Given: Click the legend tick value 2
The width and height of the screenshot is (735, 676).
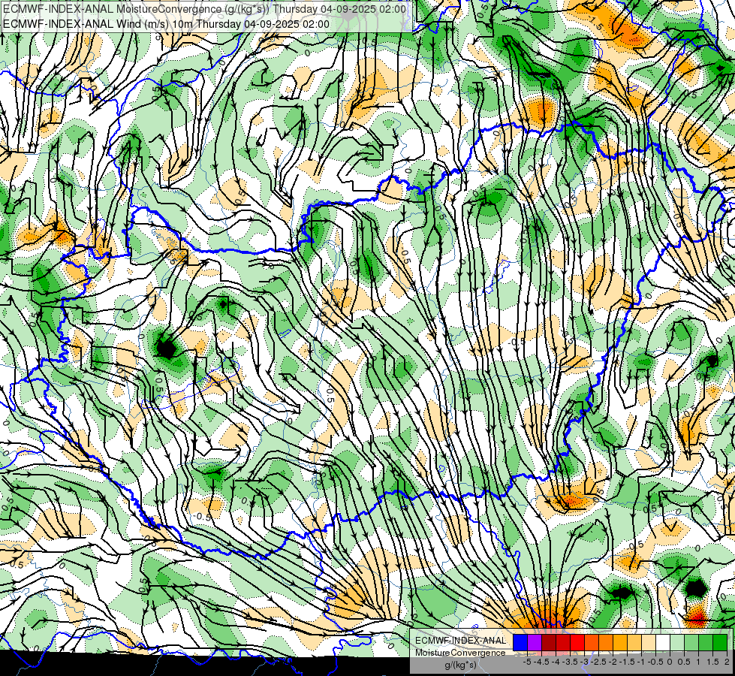Looking at the screenshot, I should [727, 662].
